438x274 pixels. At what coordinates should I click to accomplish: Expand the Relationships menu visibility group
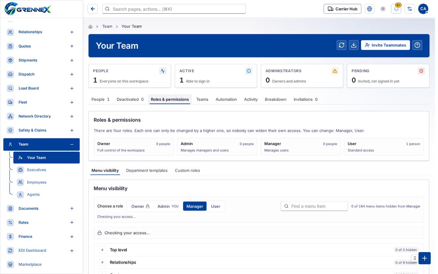coord(102,262)
